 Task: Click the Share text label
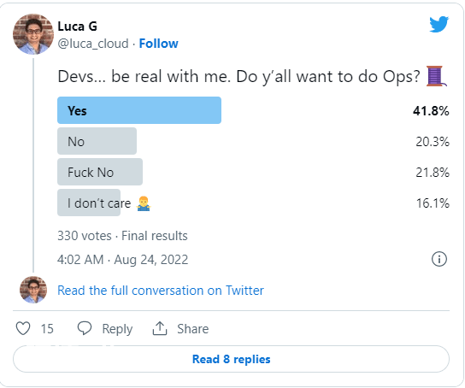(x=193, y=329)
